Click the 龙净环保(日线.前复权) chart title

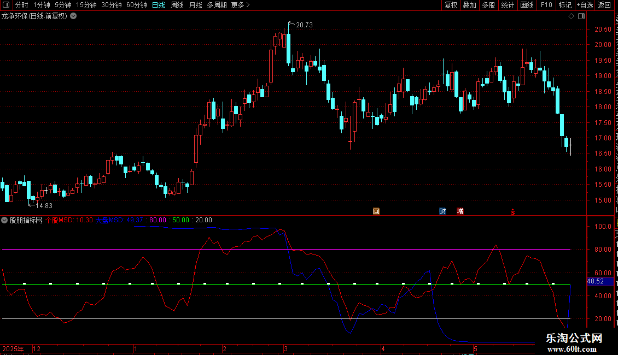coord(34,16)
